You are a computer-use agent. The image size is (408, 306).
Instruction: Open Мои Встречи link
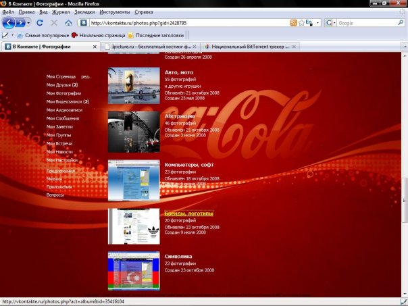59,143
